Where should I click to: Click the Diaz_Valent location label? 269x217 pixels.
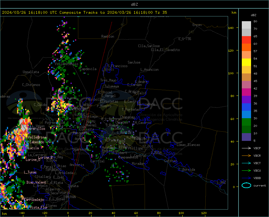[x=36, y=182]
